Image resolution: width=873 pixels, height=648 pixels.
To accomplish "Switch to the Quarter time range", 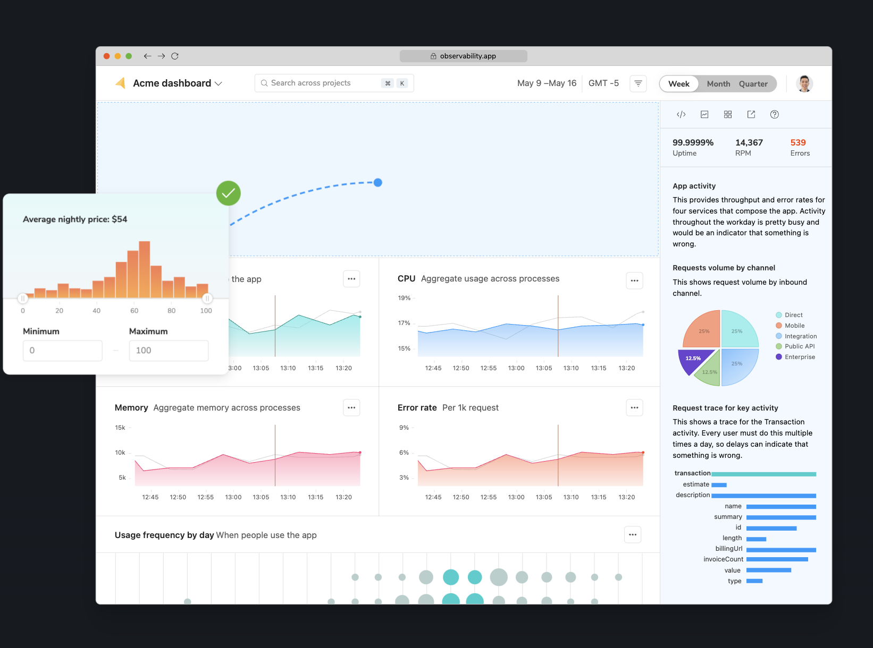I will (753, 84).
